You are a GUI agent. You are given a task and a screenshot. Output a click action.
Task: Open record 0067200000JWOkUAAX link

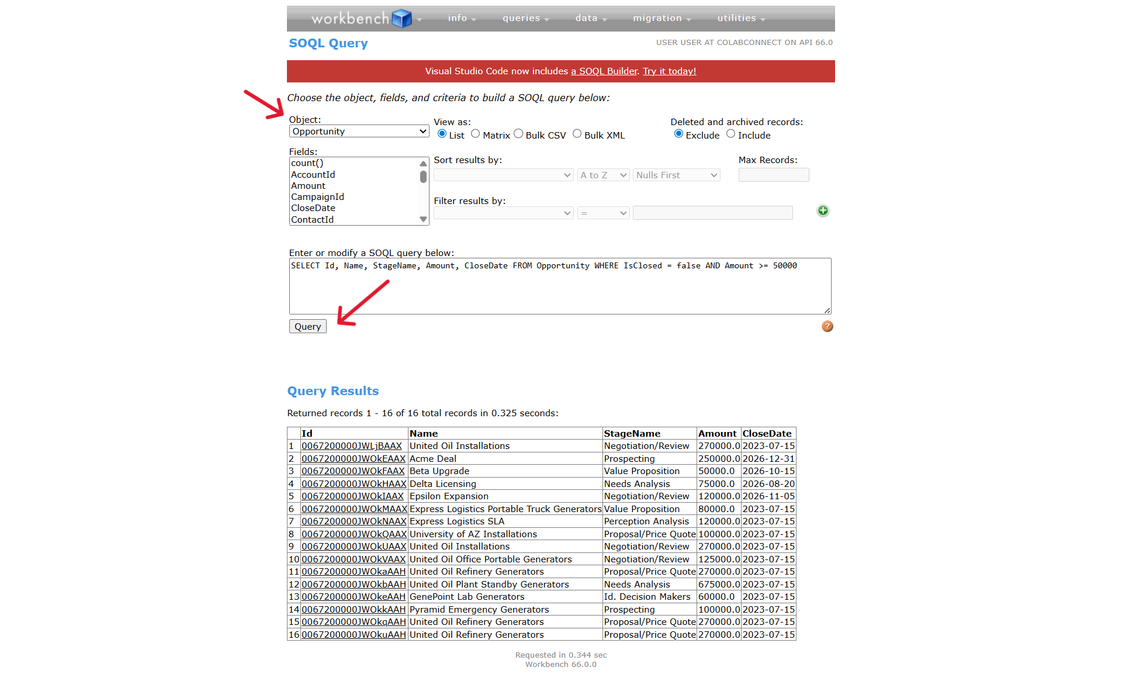(x=354, y=547)
